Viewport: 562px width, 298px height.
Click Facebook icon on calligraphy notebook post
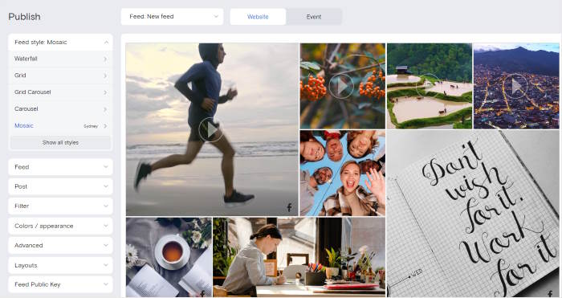tap(551, 294)
